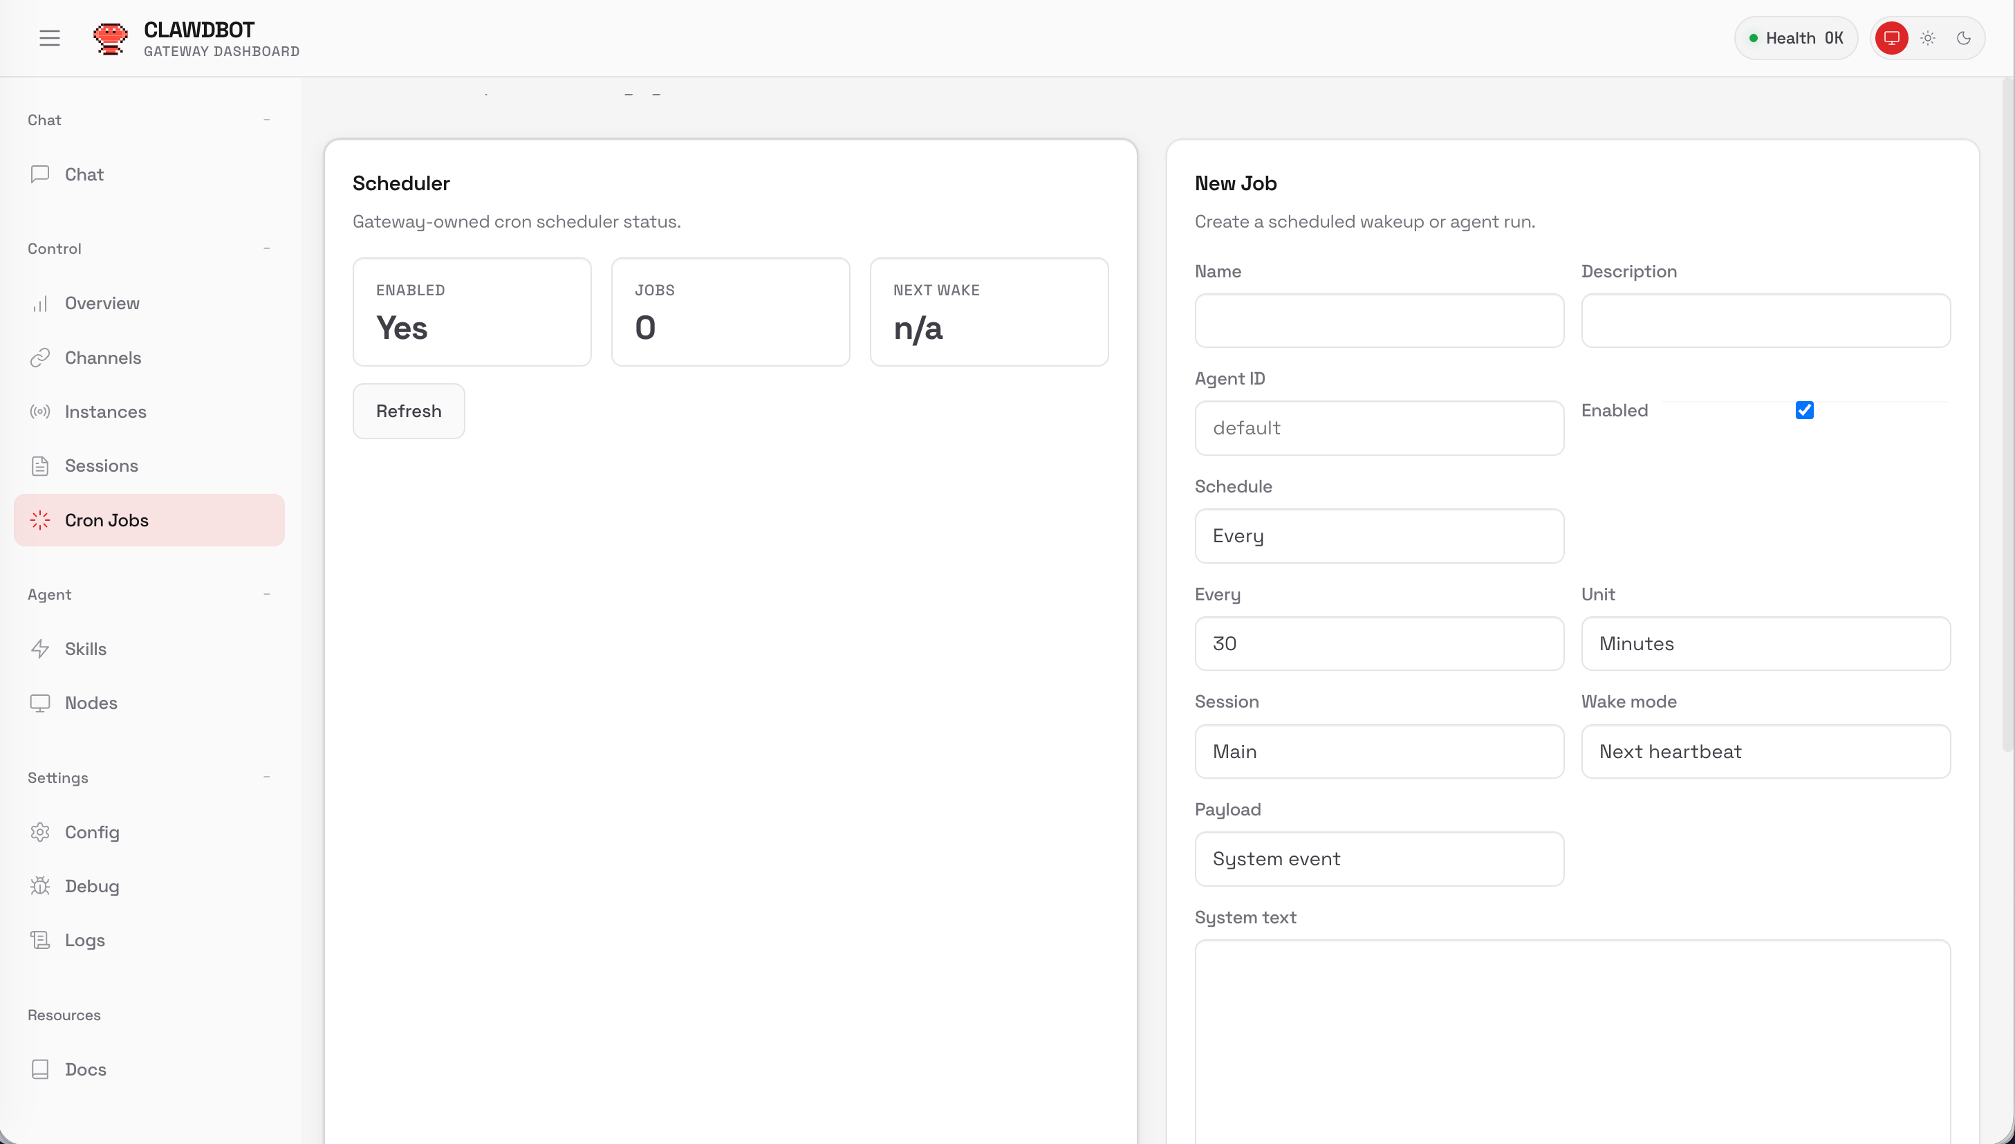Image resolution: width=2015 pixels, height=1144 pixels.
Task: Open the Wake mode dropdown
Action: pyautogui.click(x=1765, y=751)
